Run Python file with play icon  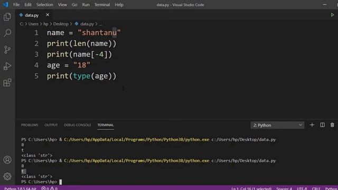(332, 15)
